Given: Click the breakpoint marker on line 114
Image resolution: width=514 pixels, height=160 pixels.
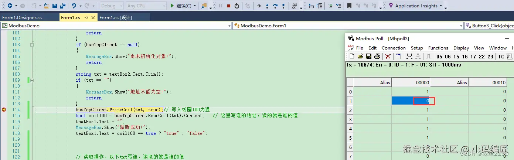Looking at the screenshot, I should 4,109.
